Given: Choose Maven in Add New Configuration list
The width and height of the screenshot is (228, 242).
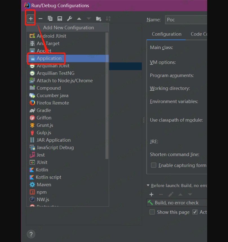Looking at the screenshot, I should pyautogui.click(x=44, y=185).
